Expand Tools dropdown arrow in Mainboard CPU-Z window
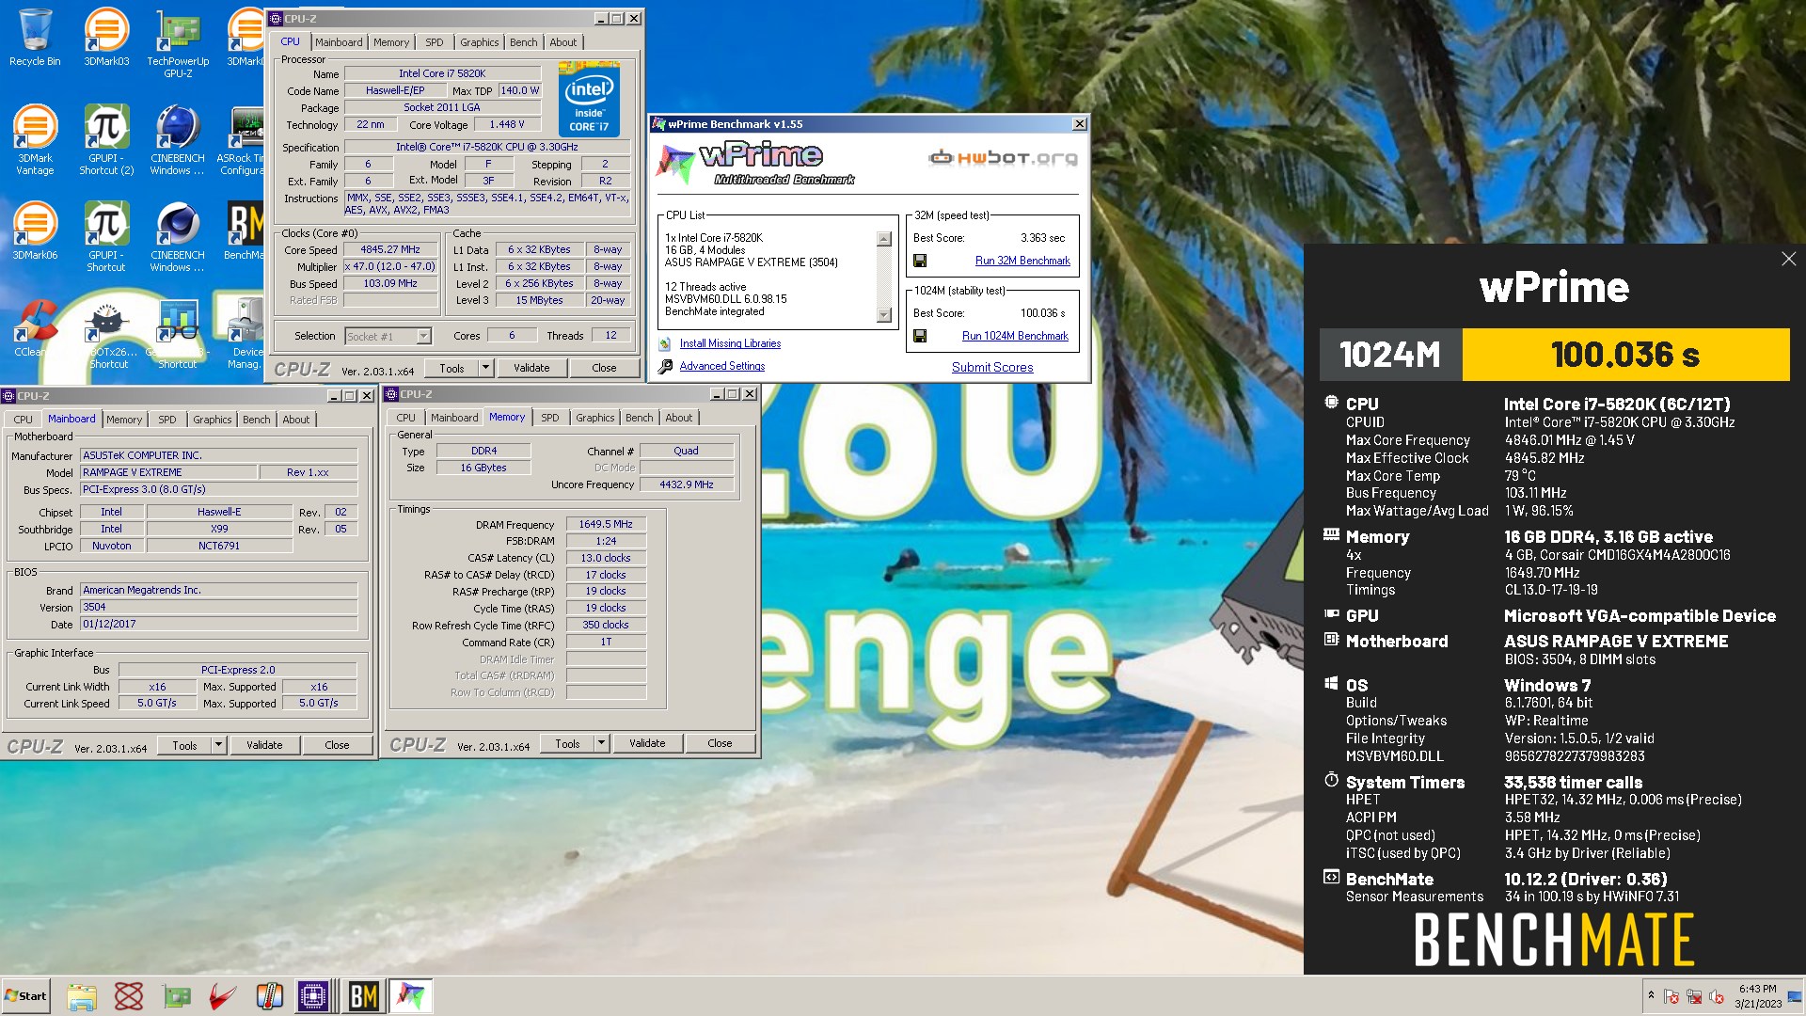Screen dimensions: 1806x1016 pos(218,745)
